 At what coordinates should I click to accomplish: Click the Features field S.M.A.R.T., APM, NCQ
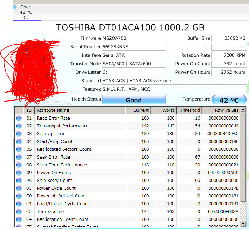point(174,90)
